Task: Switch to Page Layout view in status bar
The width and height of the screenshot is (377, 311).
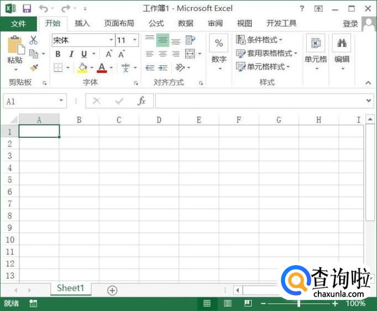Action: click(227, 303)
